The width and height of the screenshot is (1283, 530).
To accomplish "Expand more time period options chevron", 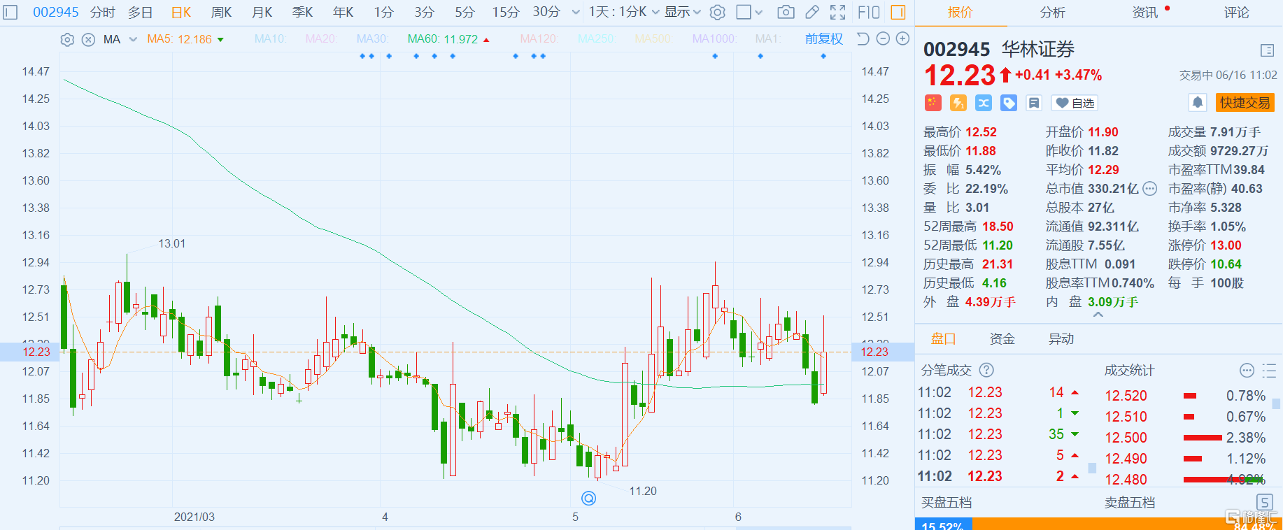I will tap(576, 12).
